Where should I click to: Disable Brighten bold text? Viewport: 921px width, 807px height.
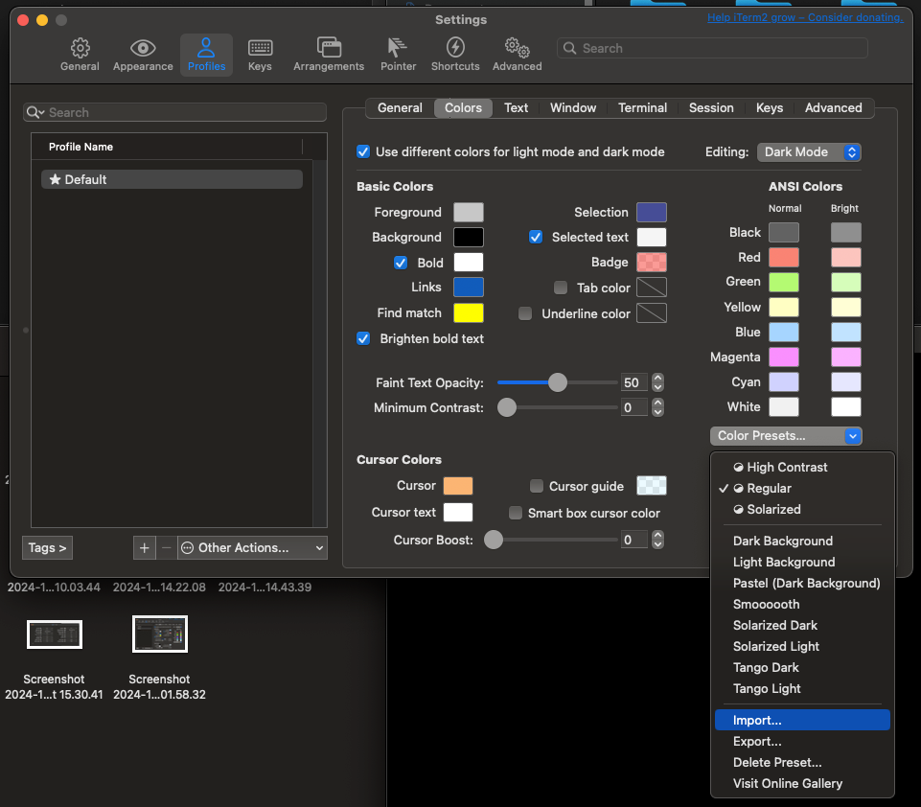coord(363,338)
